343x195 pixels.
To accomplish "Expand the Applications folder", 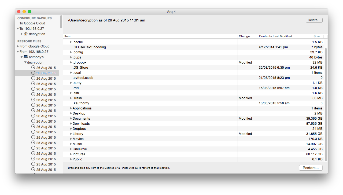I will [x=71, y=108].
